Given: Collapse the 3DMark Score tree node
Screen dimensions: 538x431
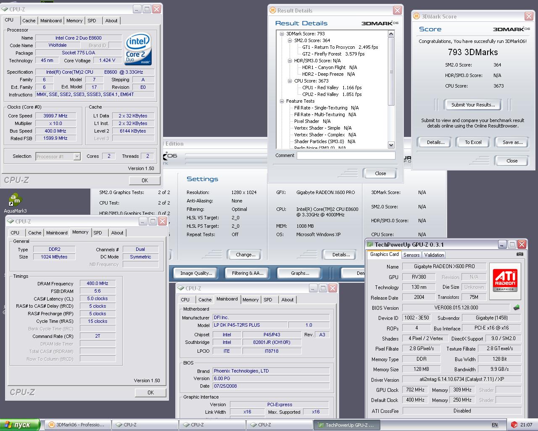Looking at the screenshot, I should (282, 34).
